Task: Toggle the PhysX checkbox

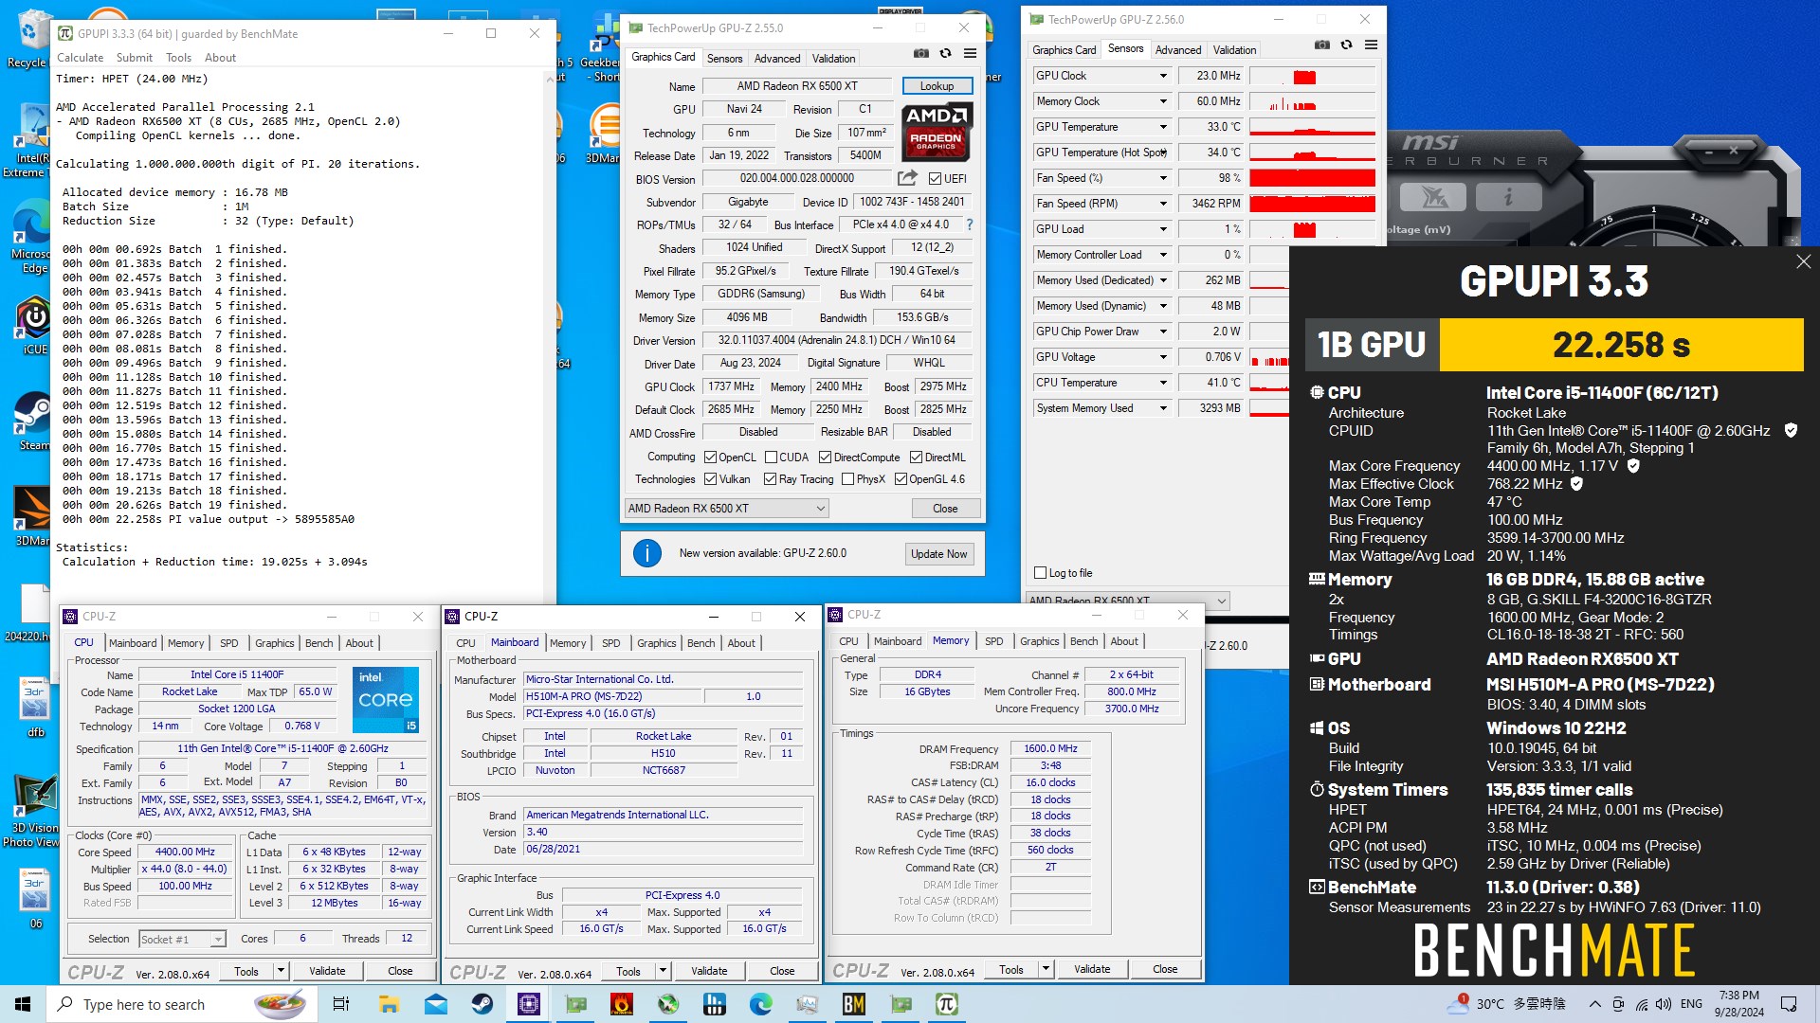Action: pyautogui.click(x=847, y=479)
